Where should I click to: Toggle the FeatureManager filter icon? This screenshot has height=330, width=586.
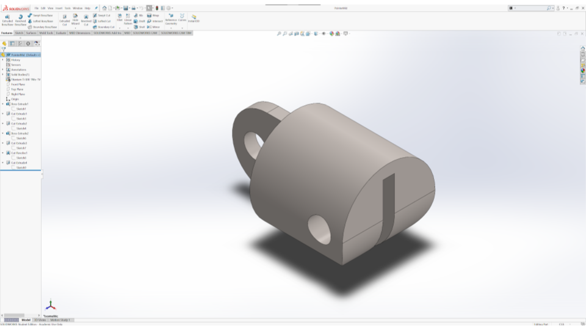pos(4,50)
